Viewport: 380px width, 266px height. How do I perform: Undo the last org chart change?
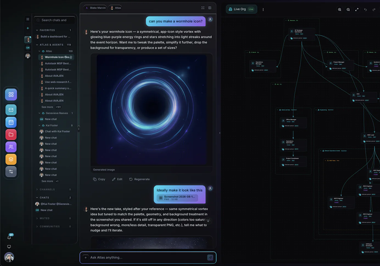[365, 10]
